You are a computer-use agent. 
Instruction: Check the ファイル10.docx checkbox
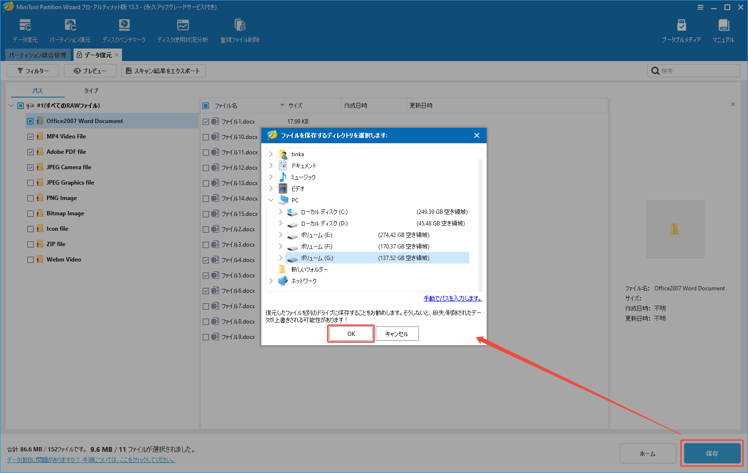tap(206, 137)
